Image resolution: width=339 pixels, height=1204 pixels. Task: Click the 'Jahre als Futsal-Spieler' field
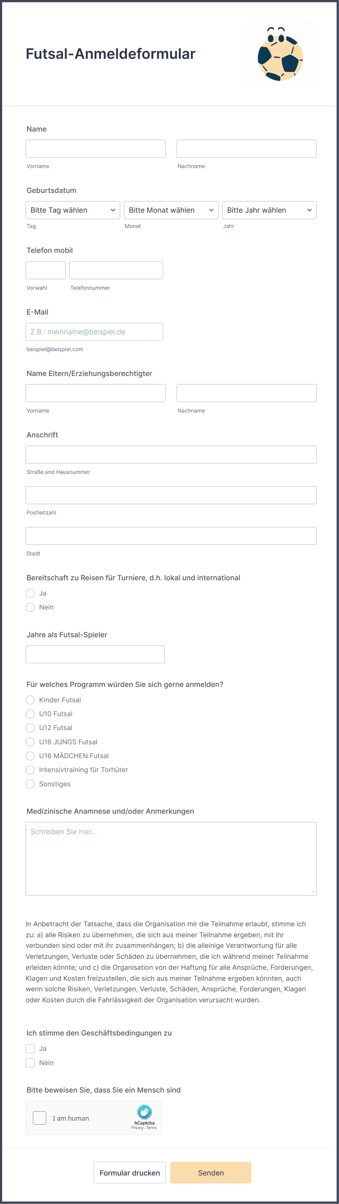tap(95, 654)
